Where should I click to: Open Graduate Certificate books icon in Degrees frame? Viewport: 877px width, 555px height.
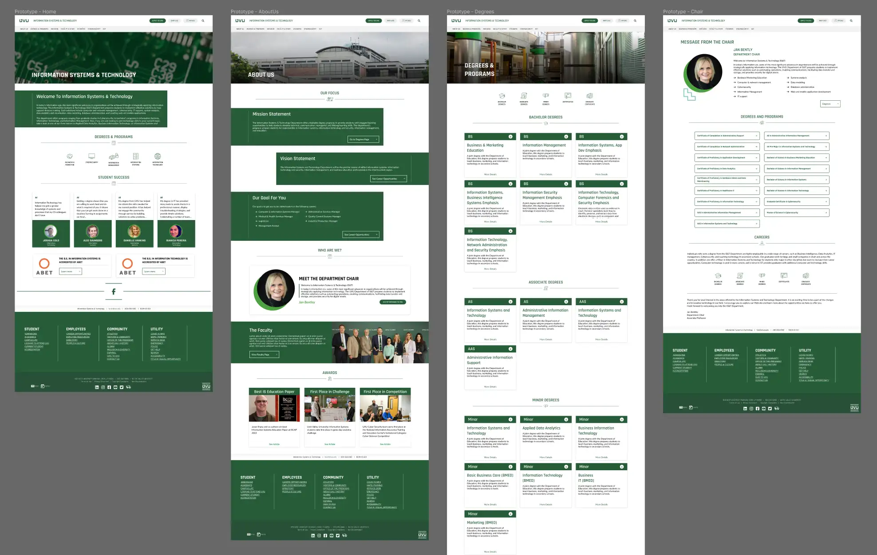tap(590, 96)
